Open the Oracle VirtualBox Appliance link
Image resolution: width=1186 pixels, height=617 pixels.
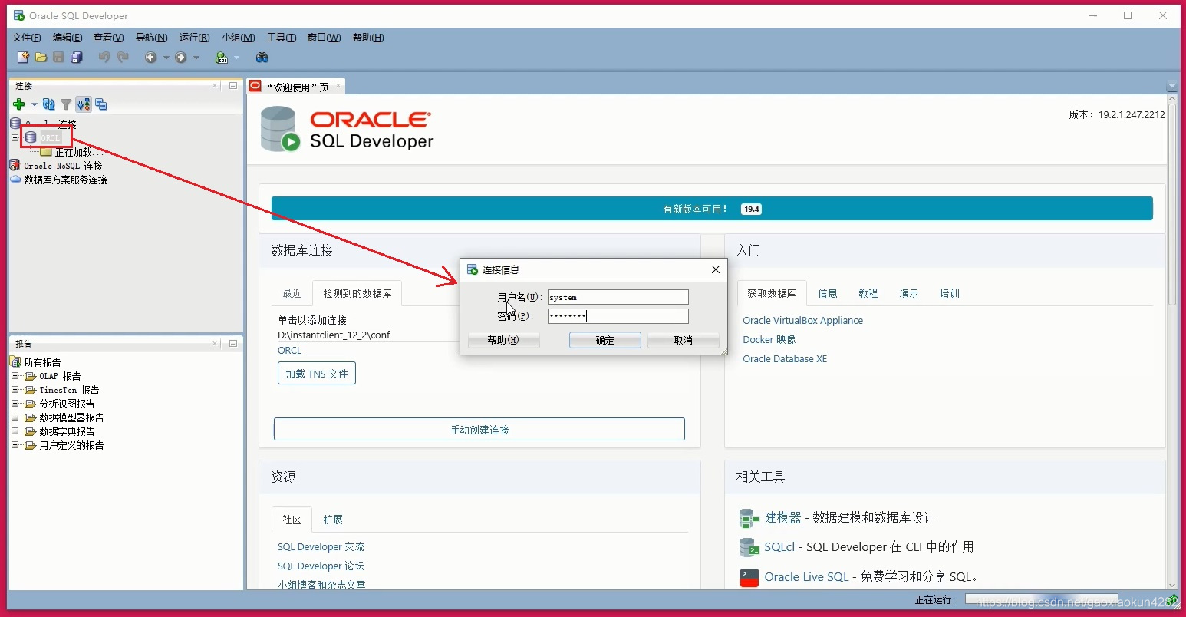tap(802, 321)
